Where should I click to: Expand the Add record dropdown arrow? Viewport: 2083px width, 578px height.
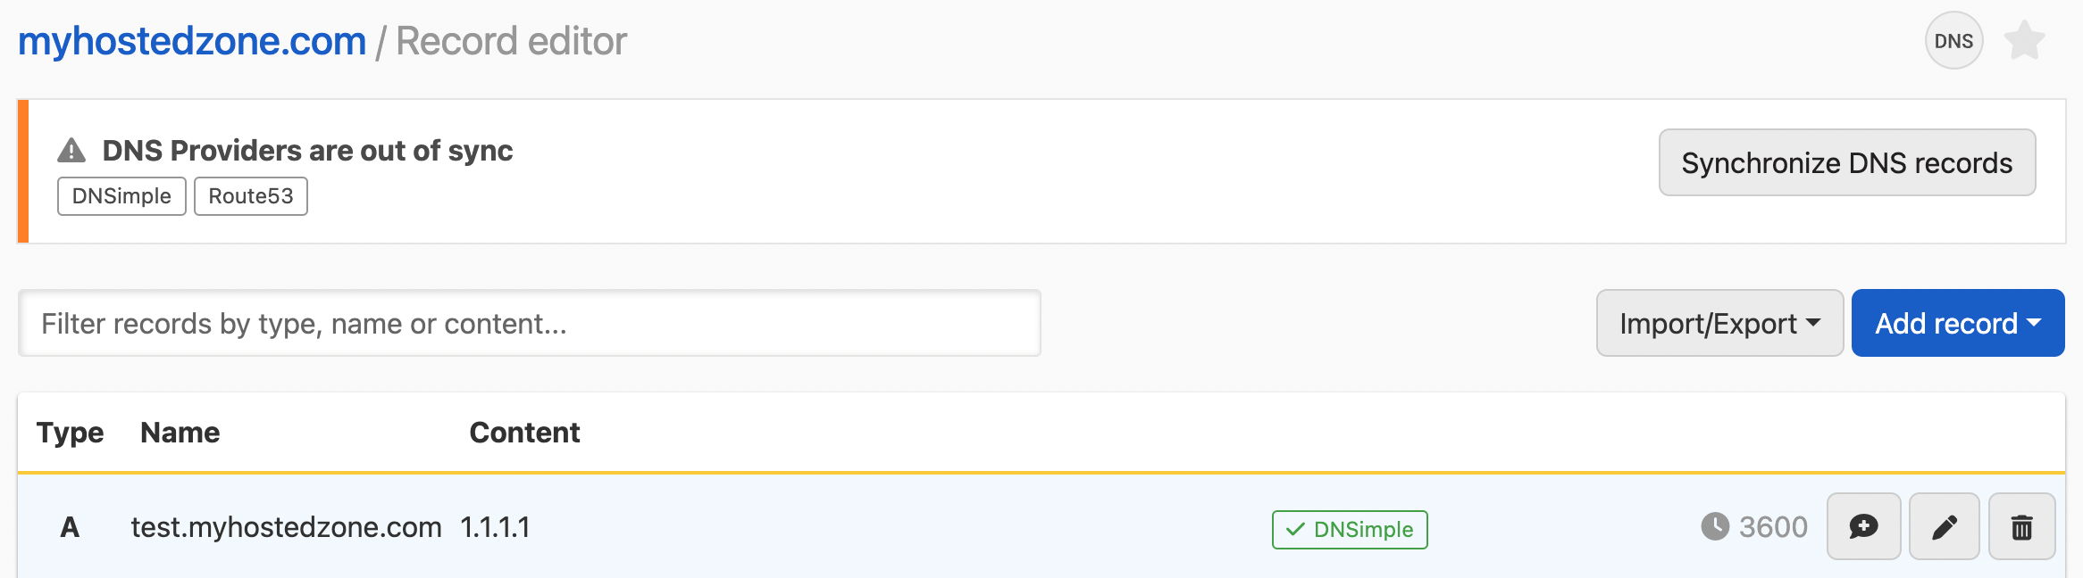click(2034, 323)
